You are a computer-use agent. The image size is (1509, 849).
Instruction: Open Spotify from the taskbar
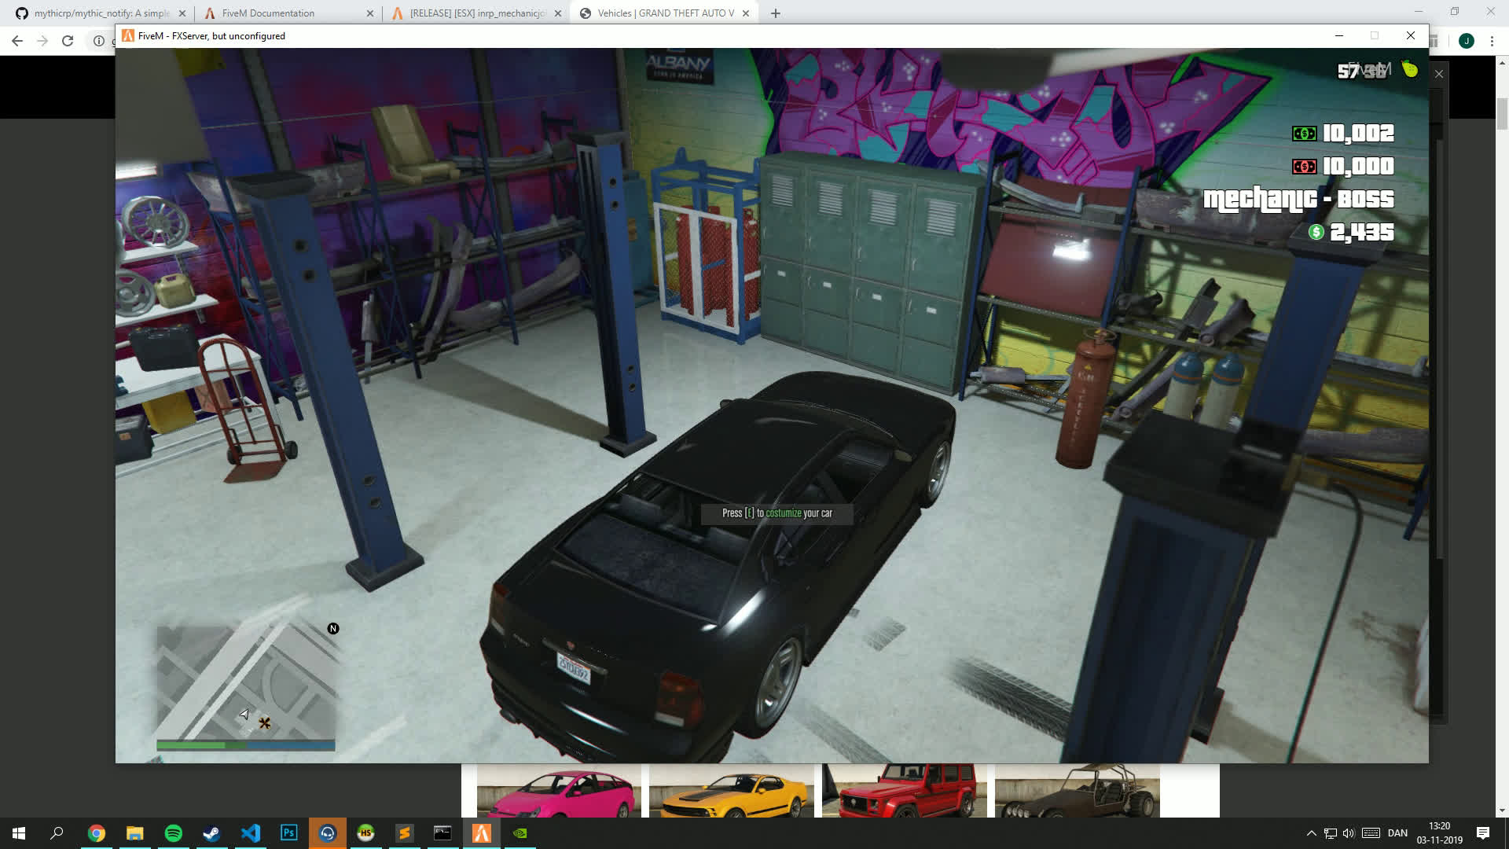point(173,833)
